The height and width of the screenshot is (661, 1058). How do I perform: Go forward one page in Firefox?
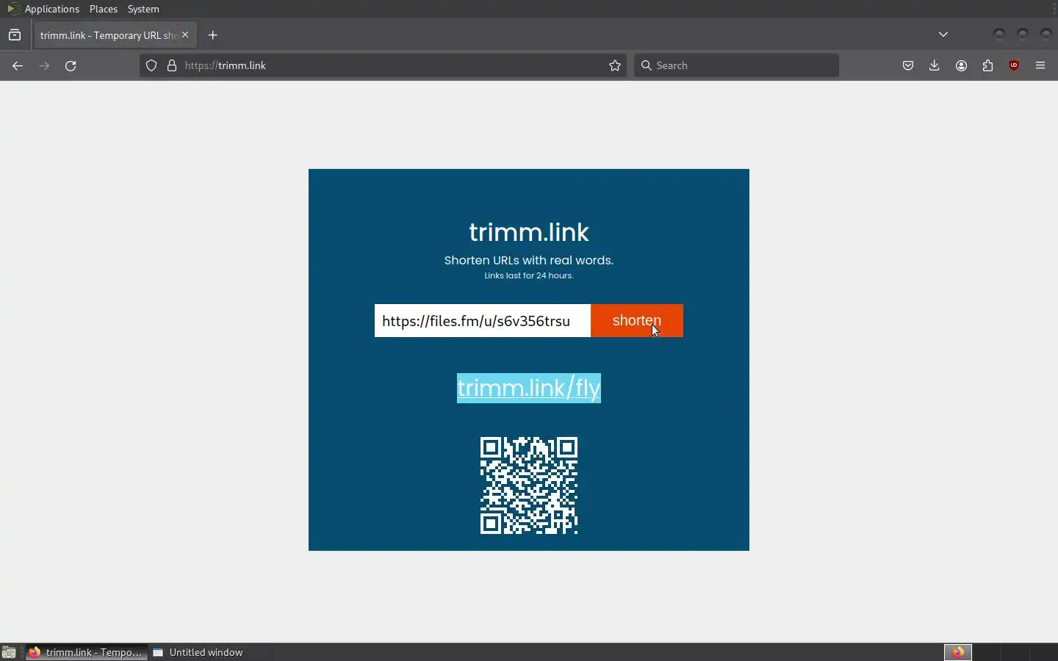click(44, 65)
